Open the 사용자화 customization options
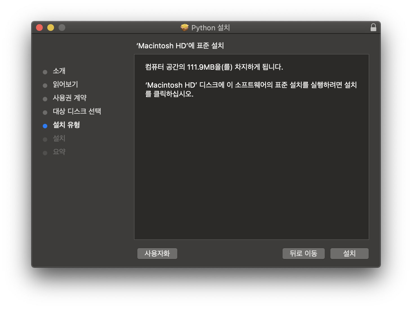 click(x=157, y=254)
